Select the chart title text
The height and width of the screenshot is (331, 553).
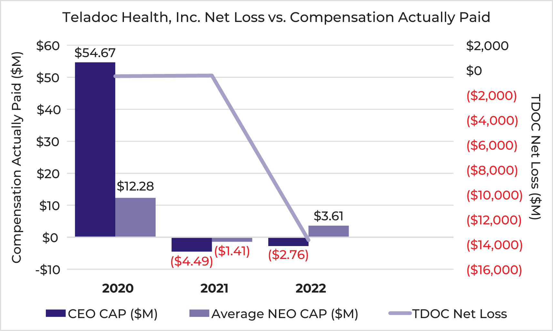[x=276, y=17]
